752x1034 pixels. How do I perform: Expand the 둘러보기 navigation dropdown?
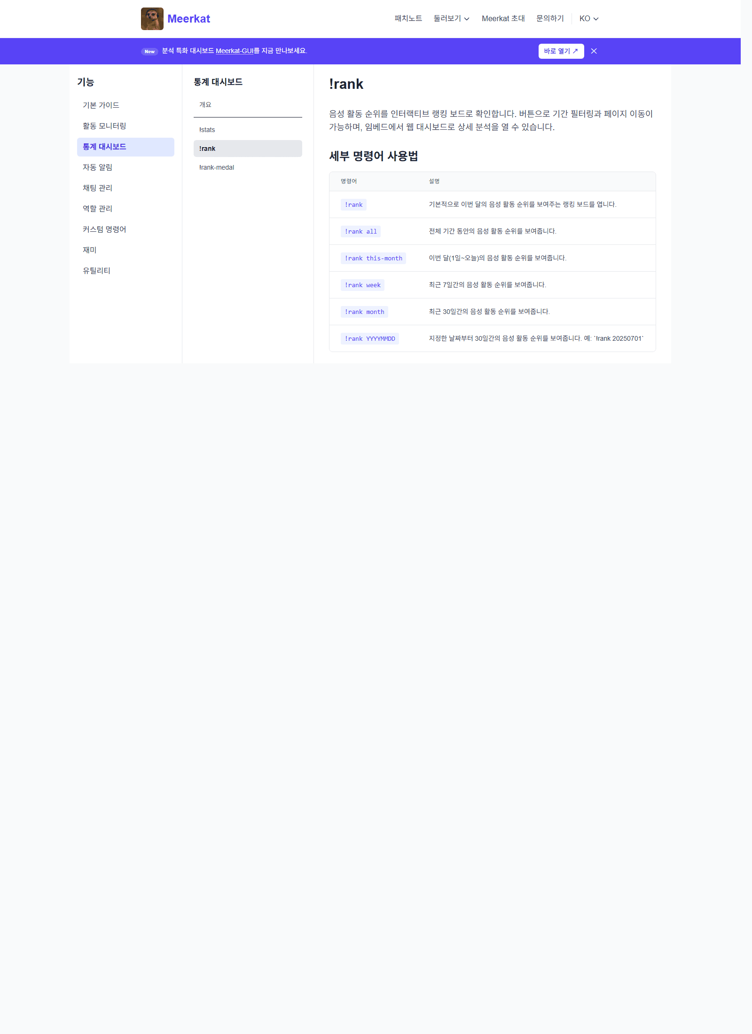[x=450, y=18]
